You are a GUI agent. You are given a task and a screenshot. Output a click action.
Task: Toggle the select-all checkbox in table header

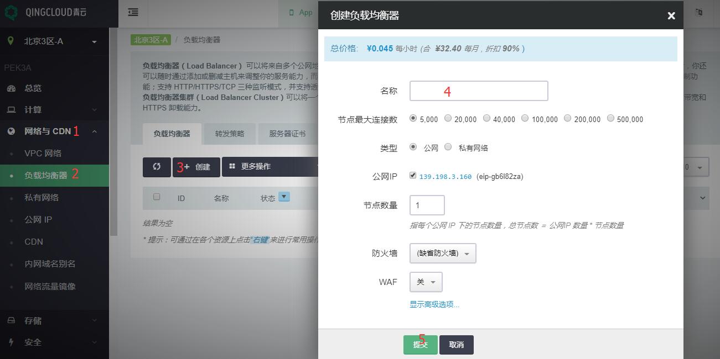pyautogui.click(x=157, y=197)
